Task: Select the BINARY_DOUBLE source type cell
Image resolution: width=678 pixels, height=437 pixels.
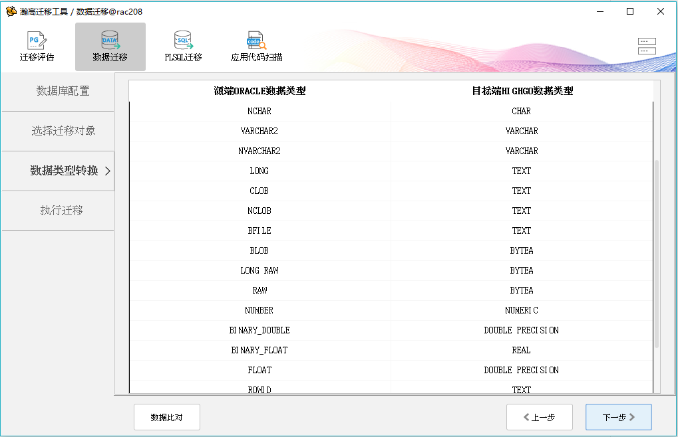Action: pos(260,331)
